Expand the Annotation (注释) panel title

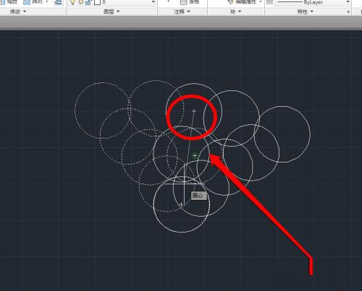point(182,12)
